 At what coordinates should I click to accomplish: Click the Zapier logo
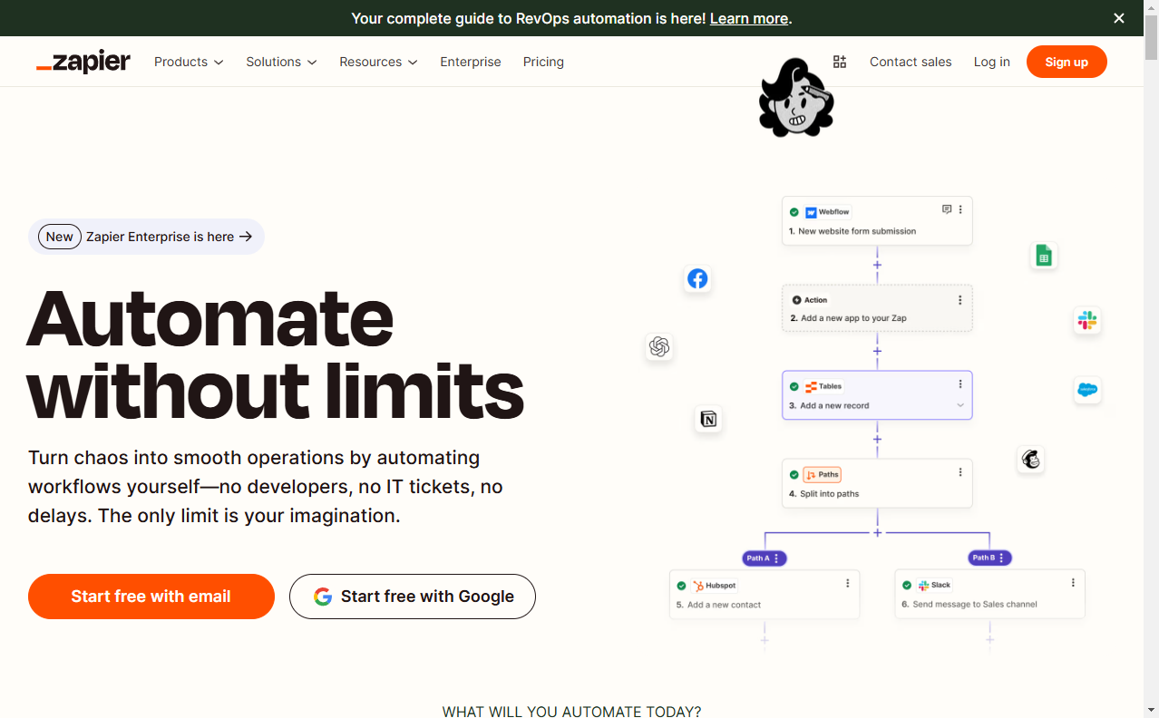[x=83, y=62]
